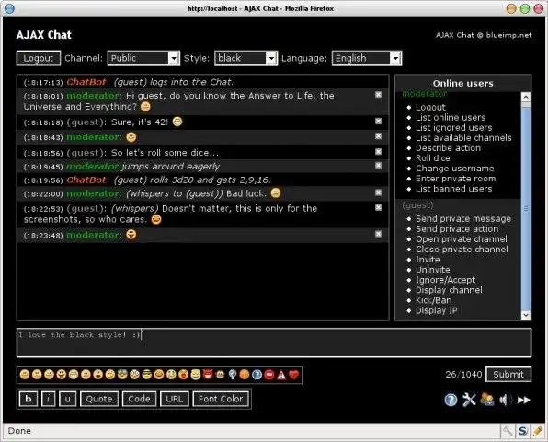Delete the "Bad luck." whisper message
The width and height of the screenshot is (548, 442).
pyautogui.click(x=378, y=192)
